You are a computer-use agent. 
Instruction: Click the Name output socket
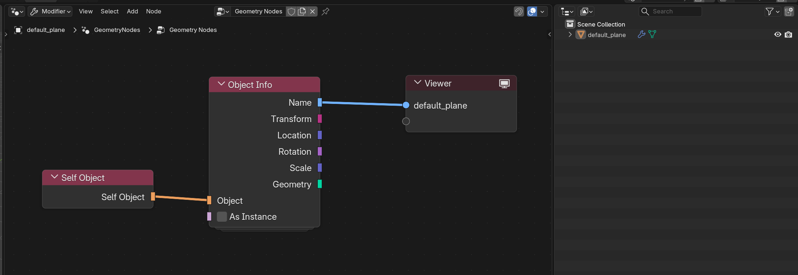point(320,102)
